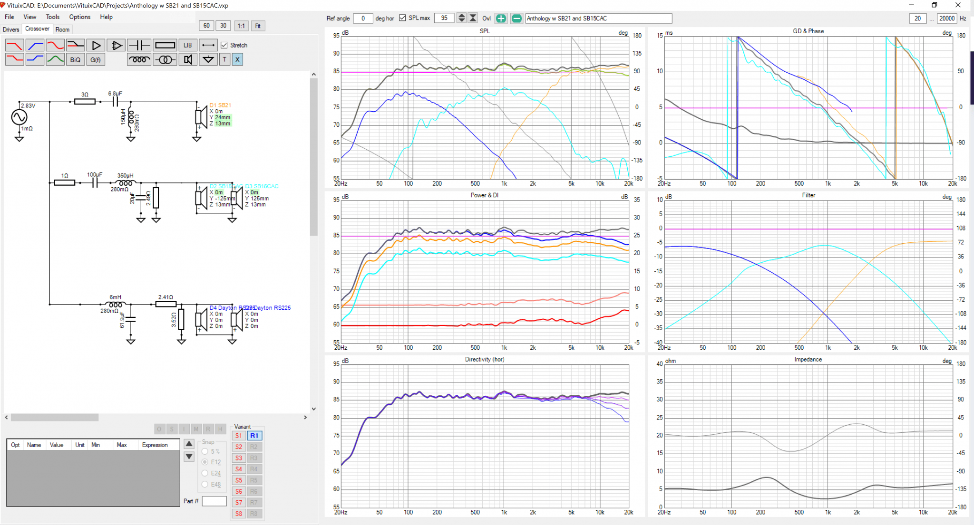Click the SPL max expand-range icon

coord(473,18)
